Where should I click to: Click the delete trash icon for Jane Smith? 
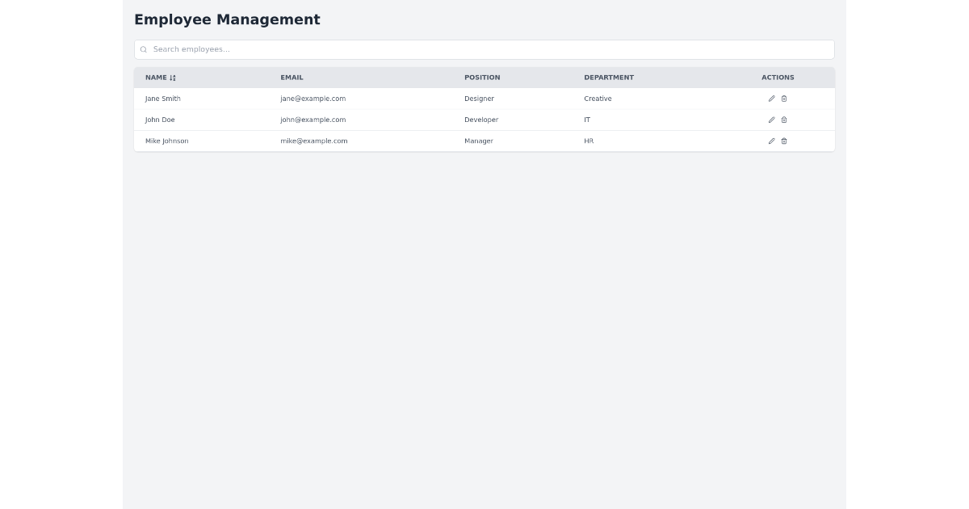click(784, 98)
